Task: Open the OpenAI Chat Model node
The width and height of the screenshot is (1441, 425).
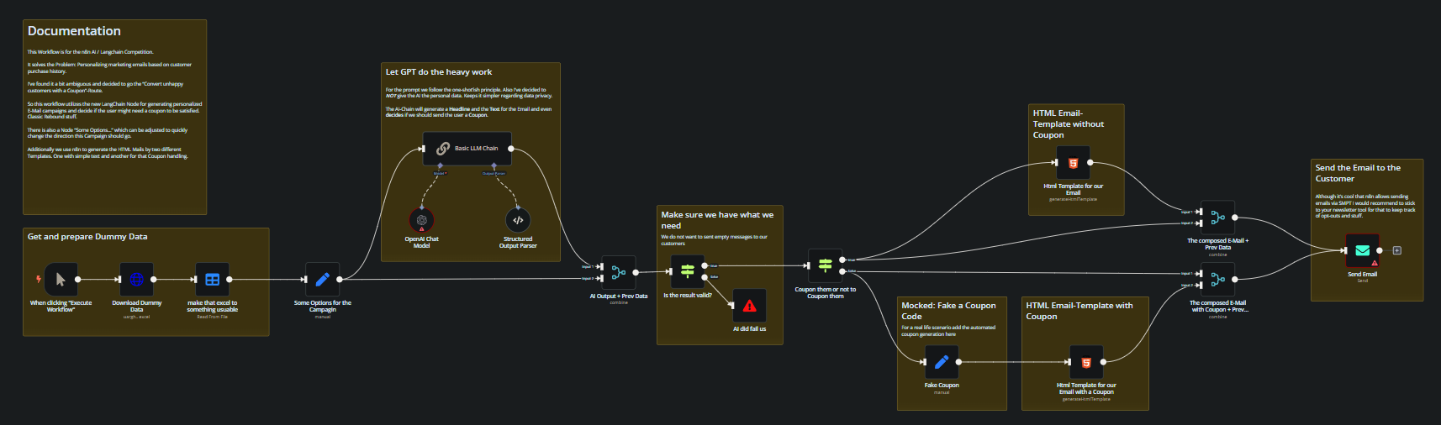Action: point(422,220)
